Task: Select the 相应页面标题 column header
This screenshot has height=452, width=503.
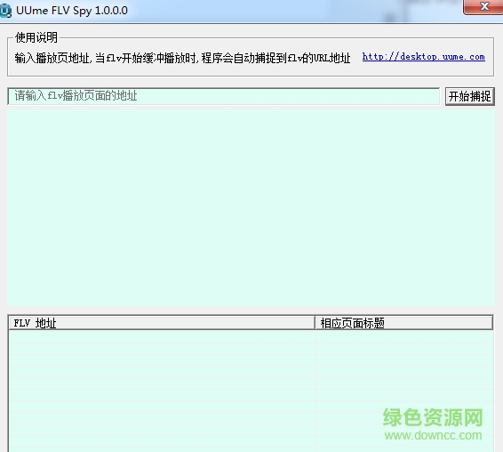Action: (x=403, y=323)
